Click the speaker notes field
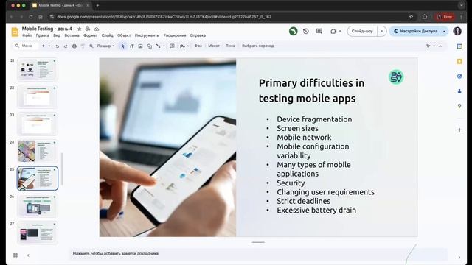The image size is (472, 265). point(259,254)
